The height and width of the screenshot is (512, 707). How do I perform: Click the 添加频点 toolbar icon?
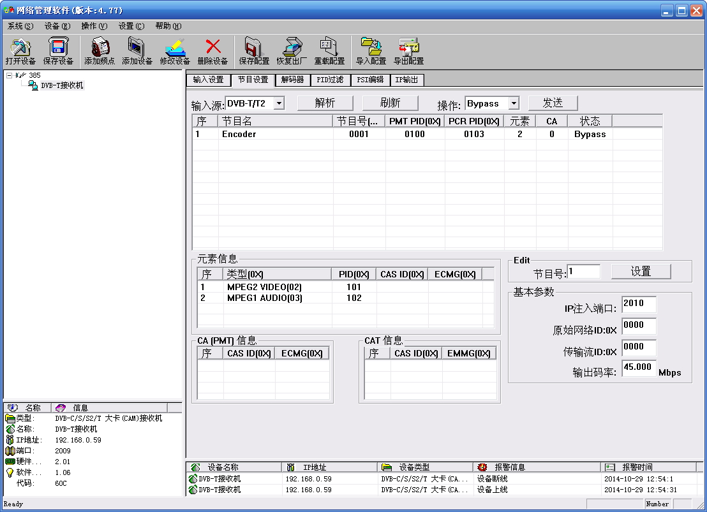100,52
